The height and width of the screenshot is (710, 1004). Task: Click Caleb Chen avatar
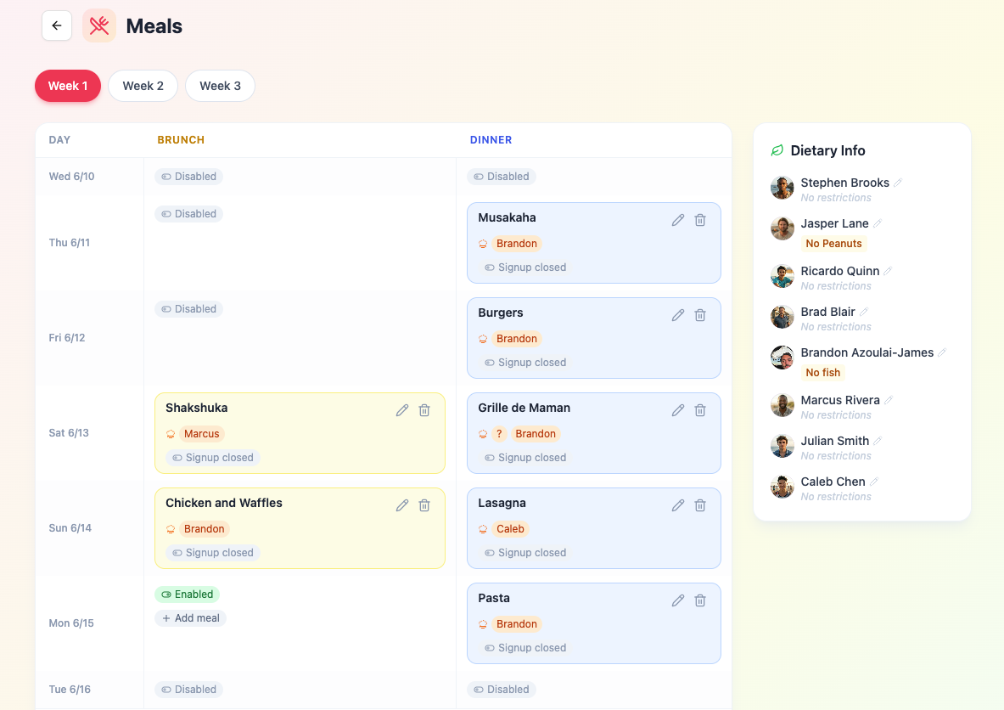click(x=782, y=487)
